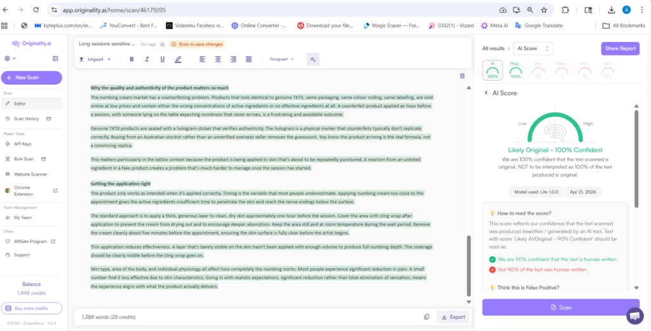Justify text with the alignment icon
This screenshot has width=651, height=331.
click(249, 59)
